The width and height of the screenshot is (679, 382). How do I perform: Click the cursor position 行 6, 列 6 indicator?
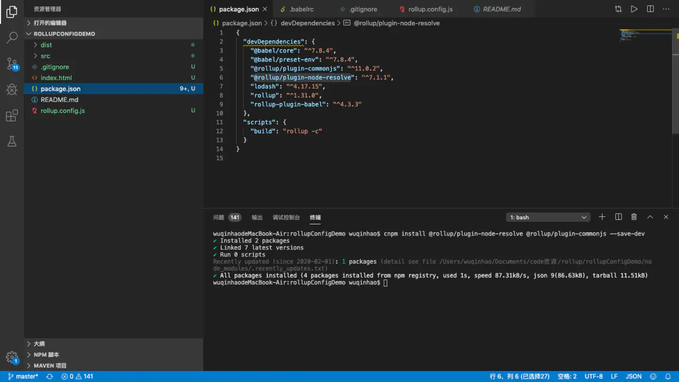click(519, 377)
